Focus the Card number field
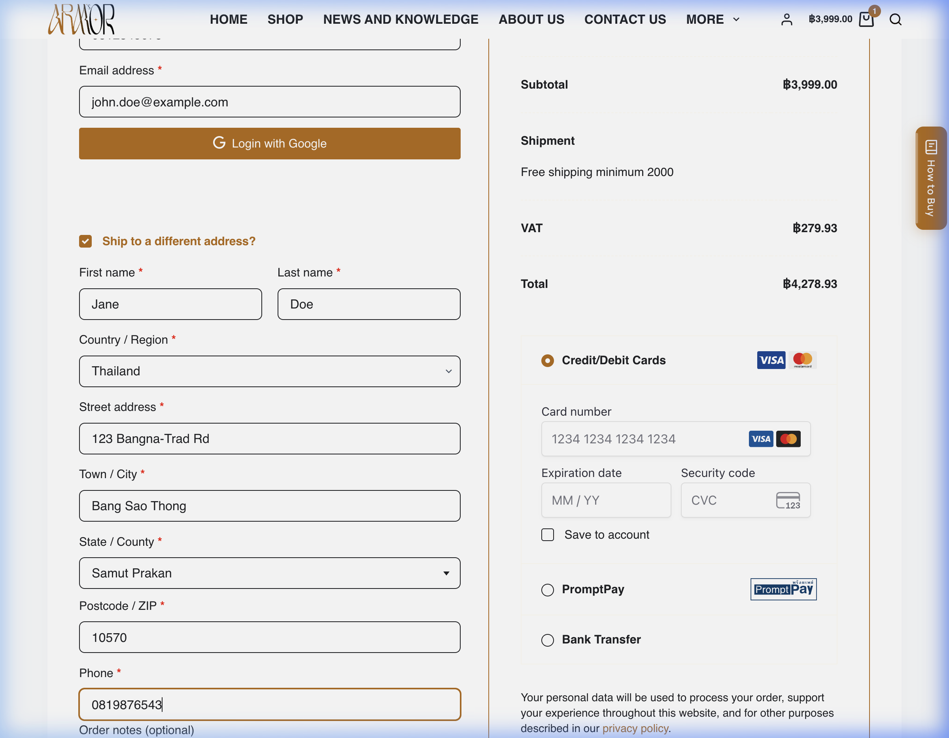Image resolution: width=949 pixels, height=738 pixels. tap(676, 439)
